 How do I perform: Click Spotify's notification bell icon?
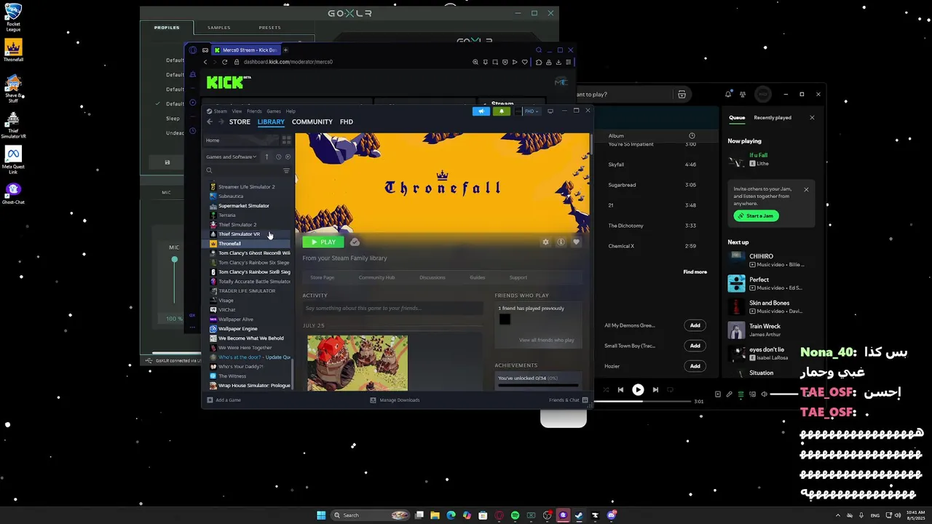point(728,94)
